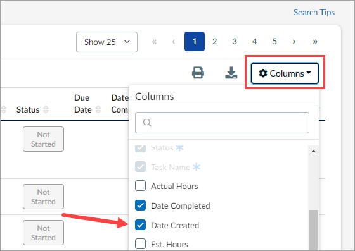Click the column search input field
The height and width of the screenshot is (251, 355).
coord(222,123)
